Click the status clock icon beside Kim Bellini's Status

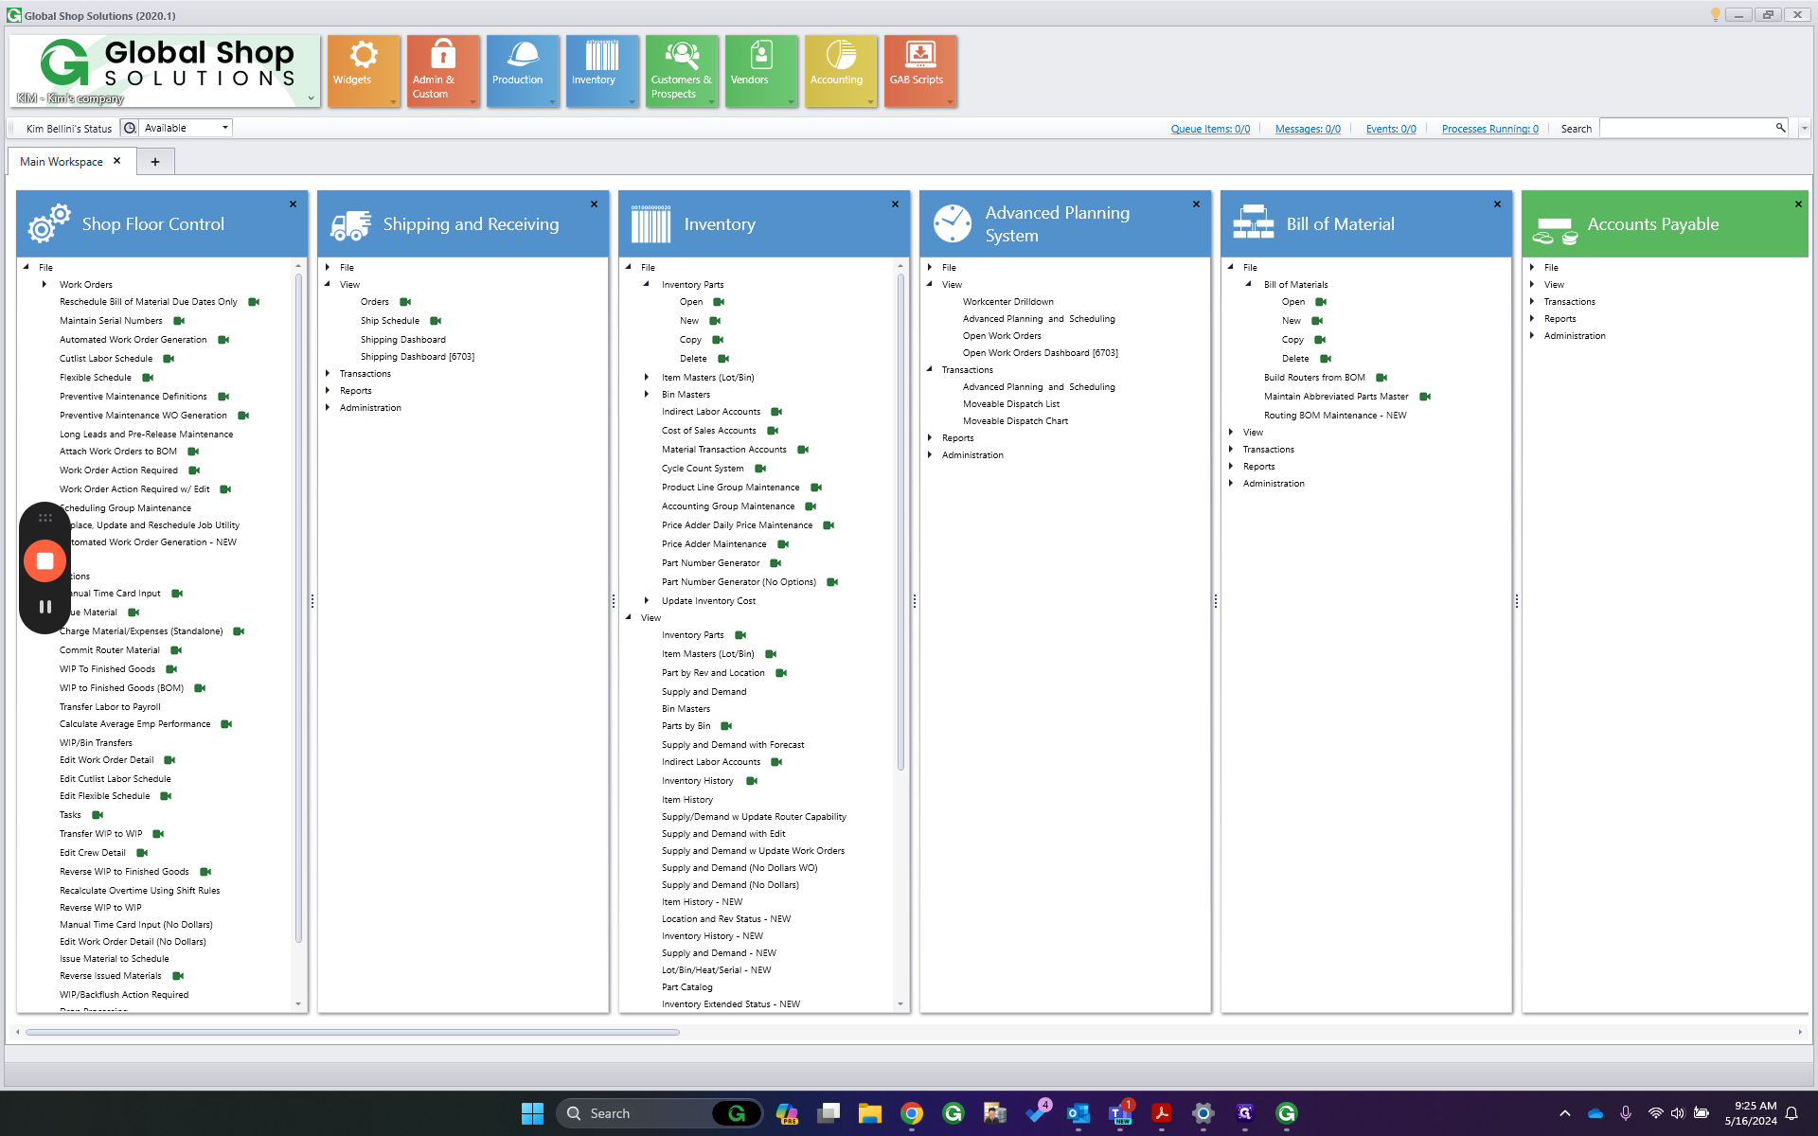point(130,128)
